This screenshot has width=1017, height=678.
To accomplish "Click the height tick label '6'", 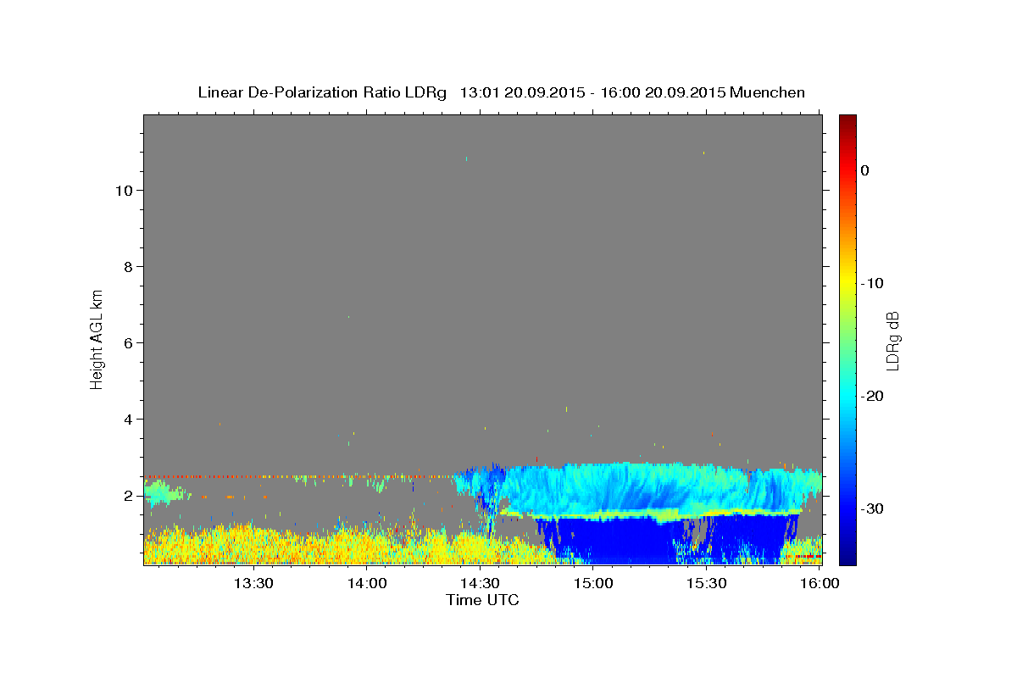I will tap(128, 342).
